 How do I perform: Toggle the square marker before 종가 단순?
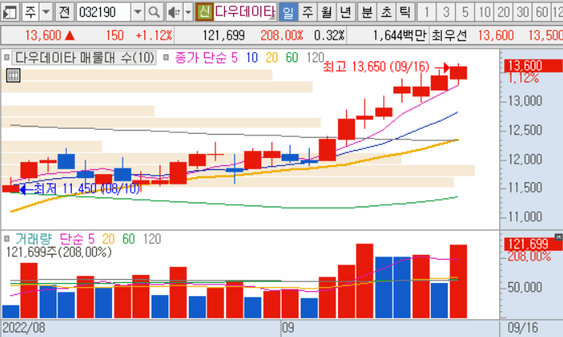[166, 57]
